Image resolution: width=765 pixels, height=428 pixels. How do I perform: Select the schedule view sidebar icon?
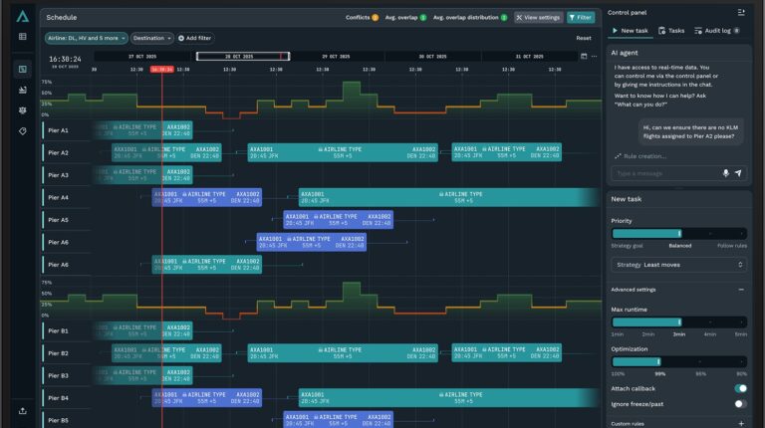coord(22,69)
